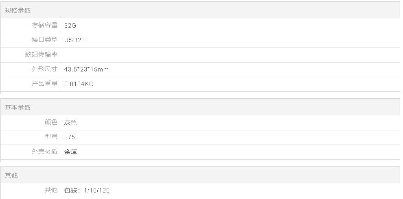The width and height of the screenshot is (403, 199).
Task: Select the 型号 label
Action: pos(51,137)
